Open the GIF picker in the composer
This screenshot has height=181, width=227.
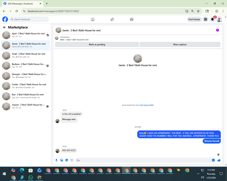point(72,160)
